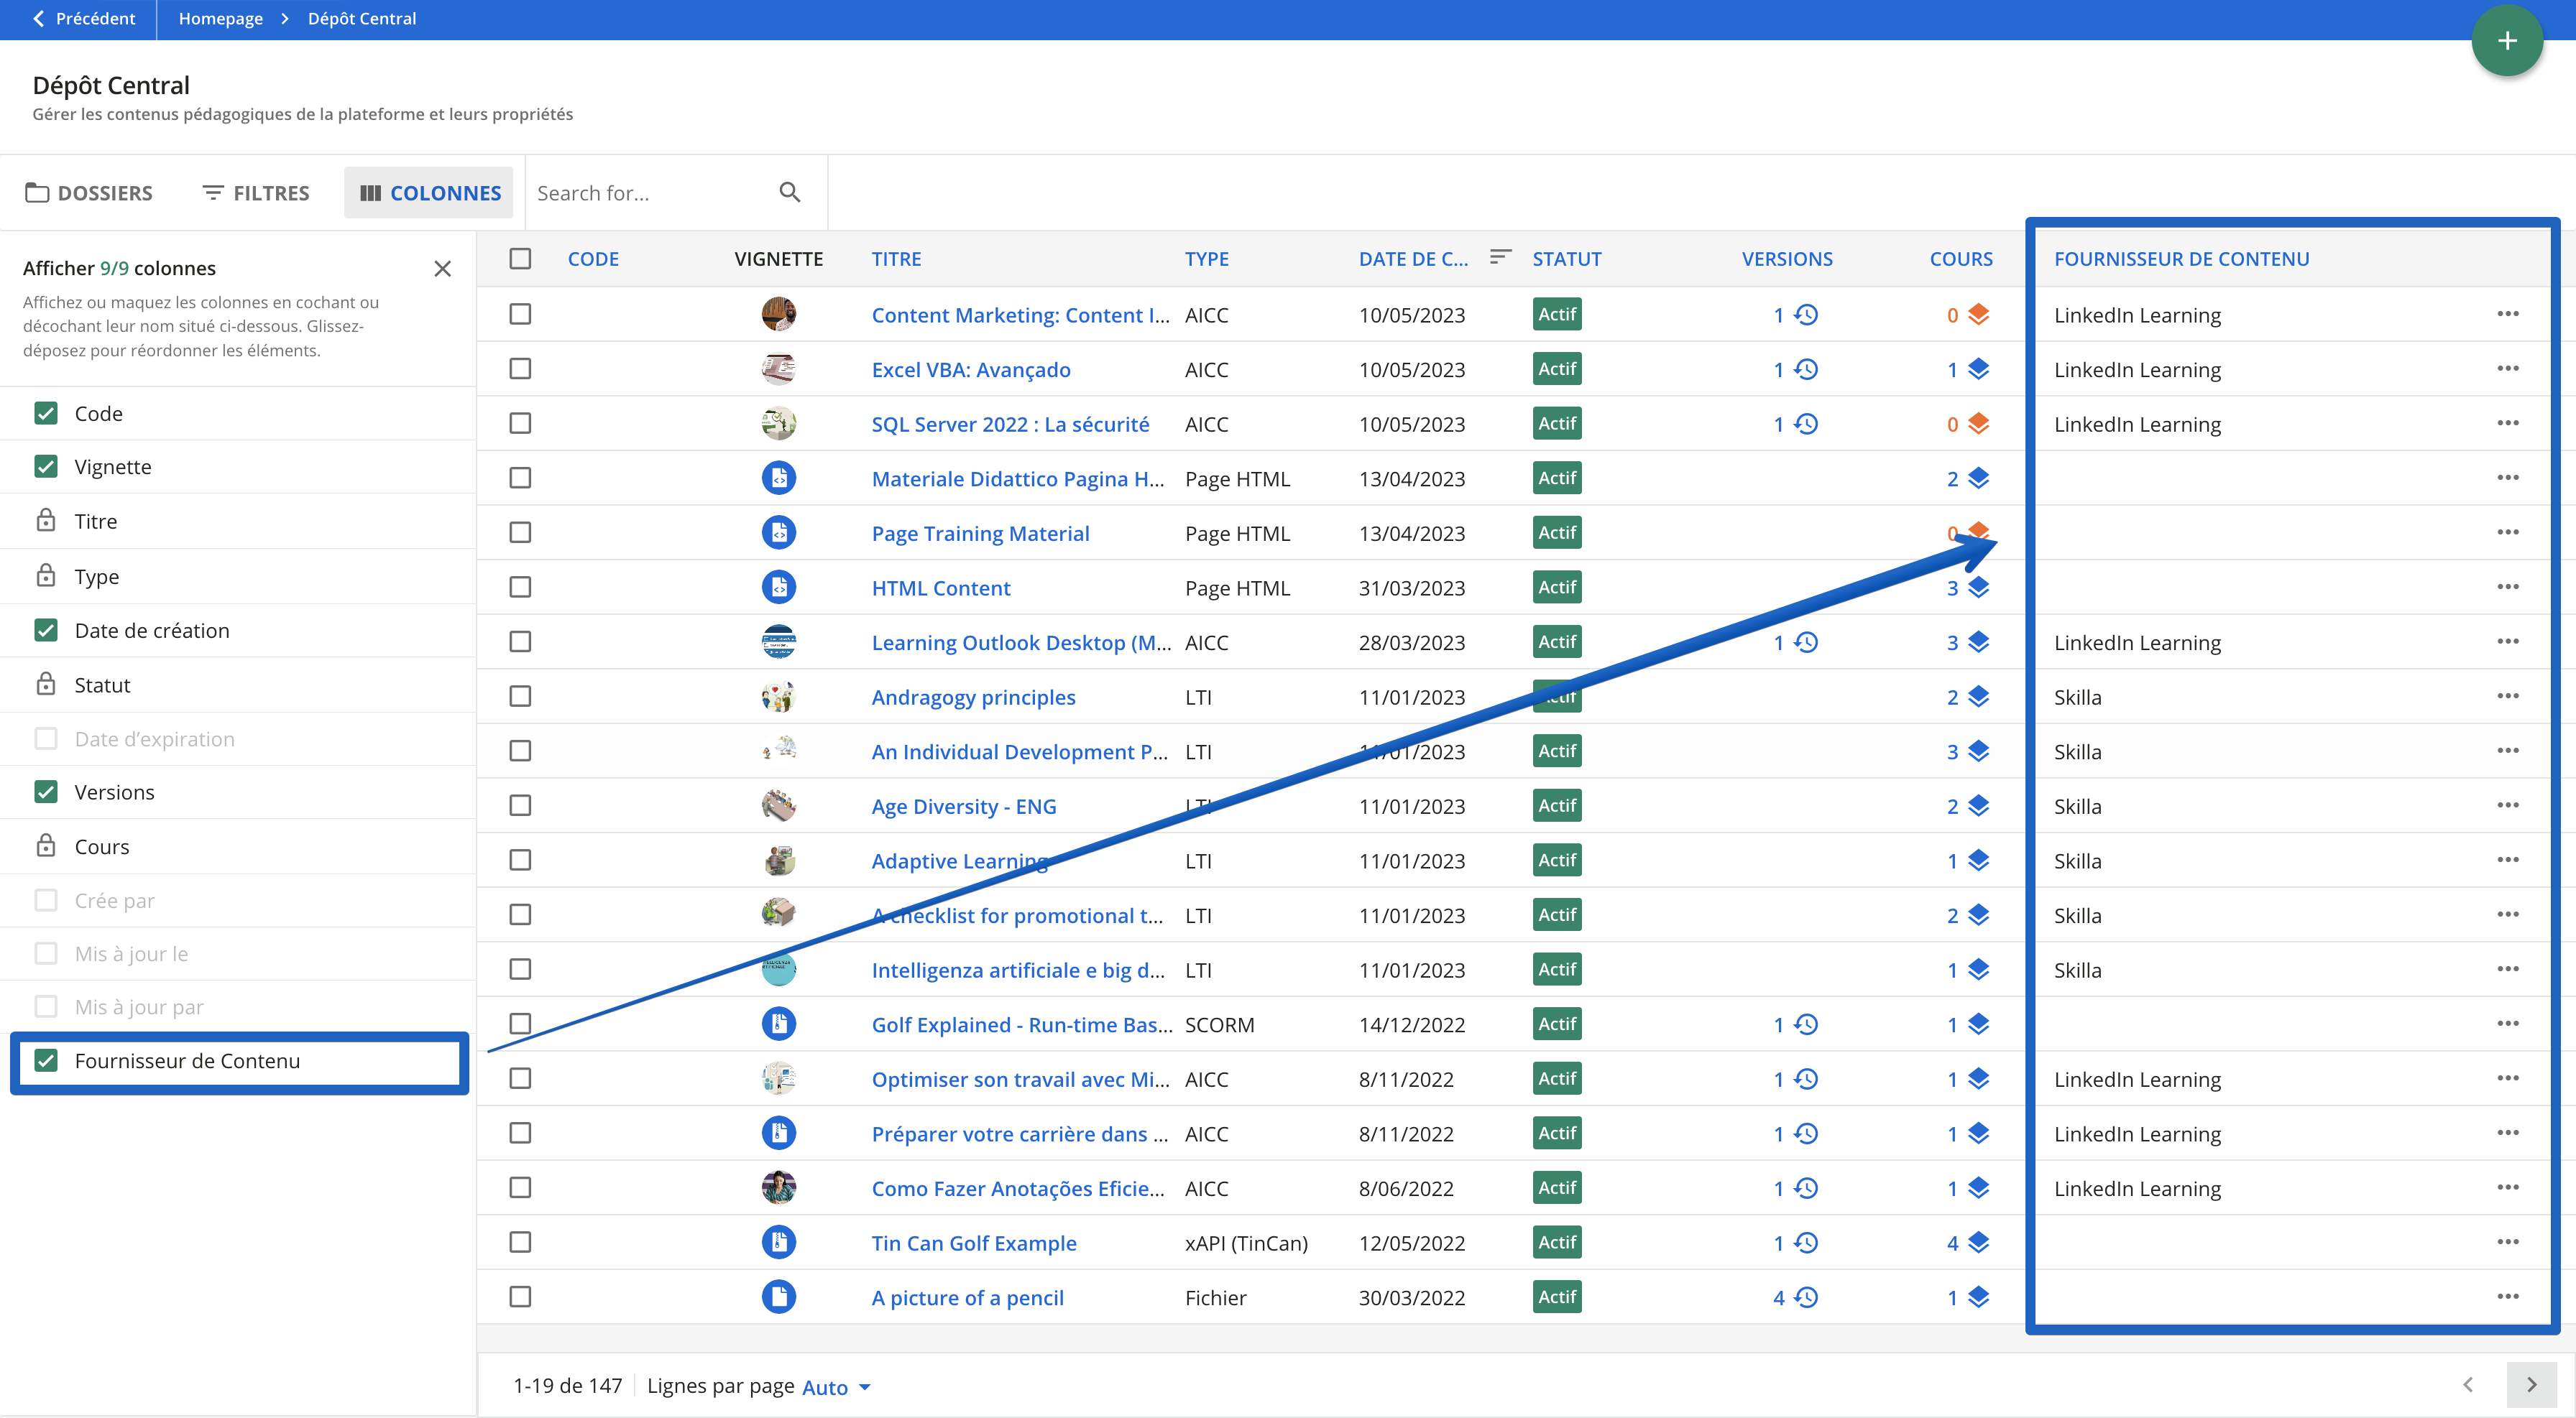This screenshot has width=2576, height=1418.
Task: Check the select-all rows header checkbox
Action: tap(520, 259)
